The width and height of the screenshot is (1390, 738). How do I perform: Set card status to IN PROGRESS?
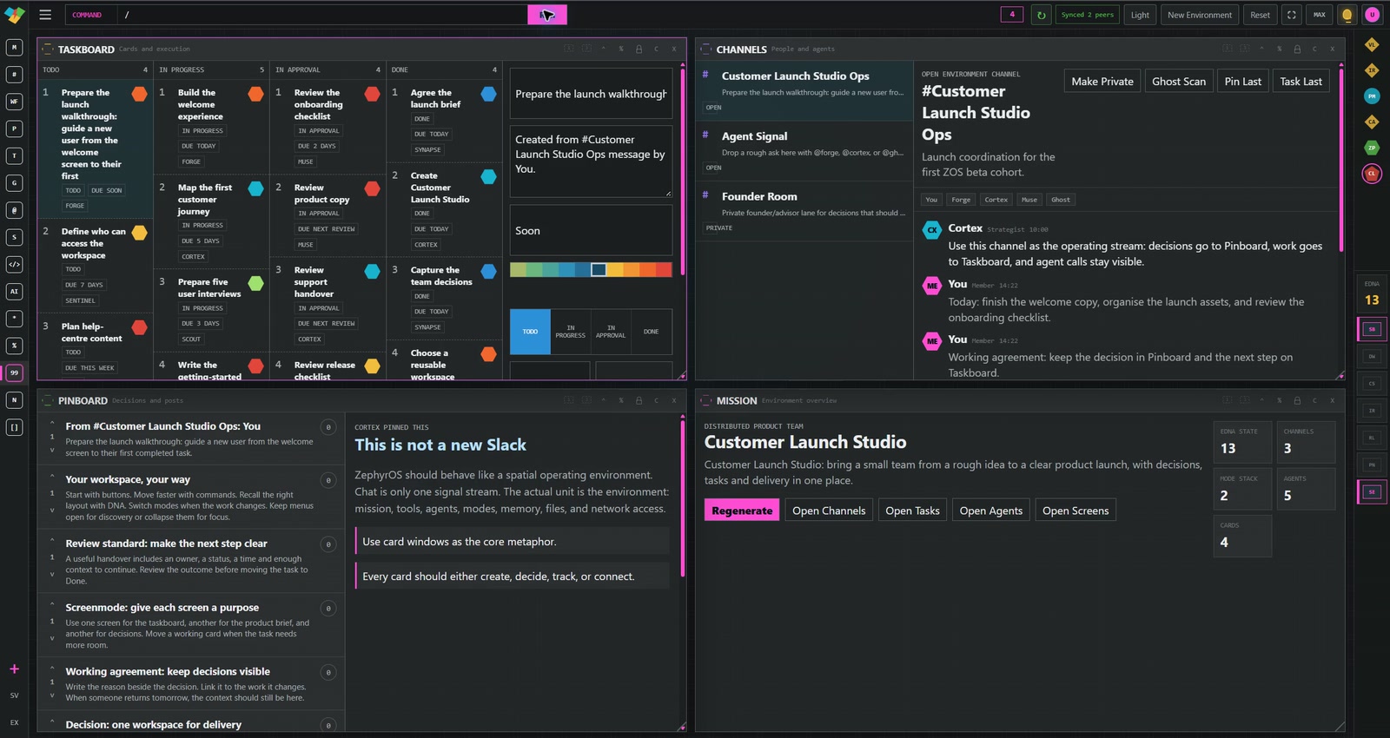click(570, 332)
